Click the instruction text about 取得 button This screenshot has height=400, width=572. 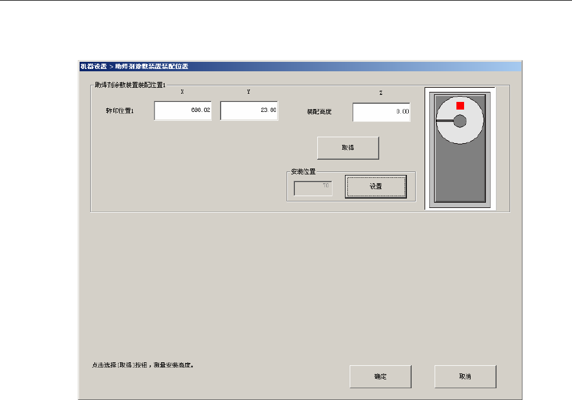[x=143, y=365]
